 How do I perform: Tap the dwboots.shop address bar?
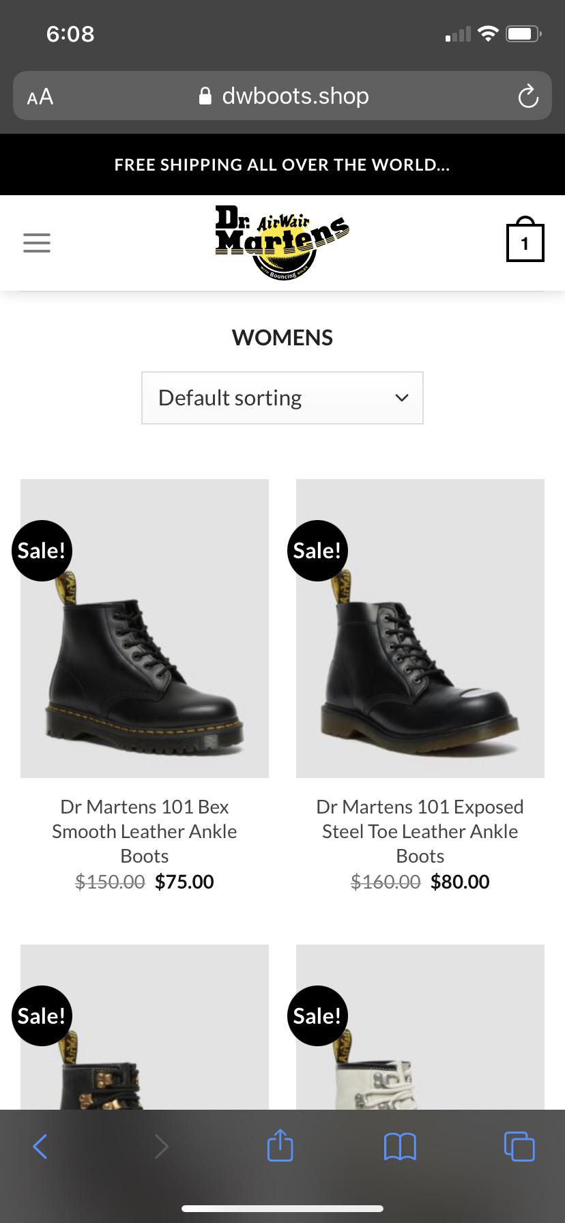pyautogui.click(x=295, y=96)
